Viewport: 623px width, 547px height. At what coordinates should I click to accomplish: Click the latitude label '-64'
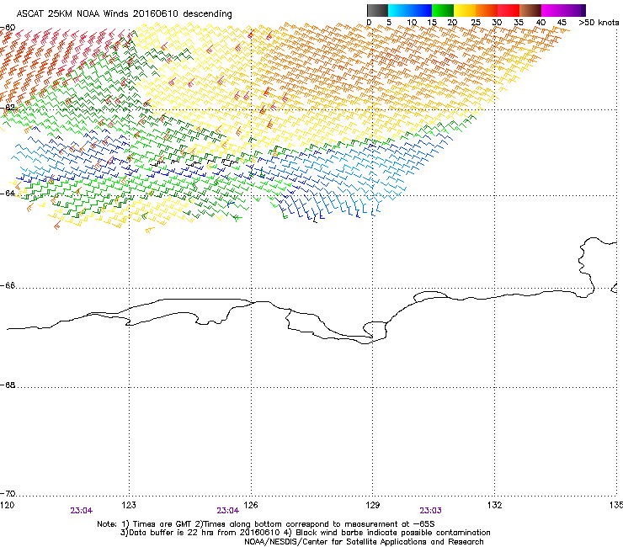coord(8,194)
